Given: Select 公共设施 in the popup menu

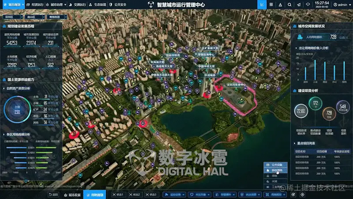Looking at the screenshot, I should click(x=275, y=165).
